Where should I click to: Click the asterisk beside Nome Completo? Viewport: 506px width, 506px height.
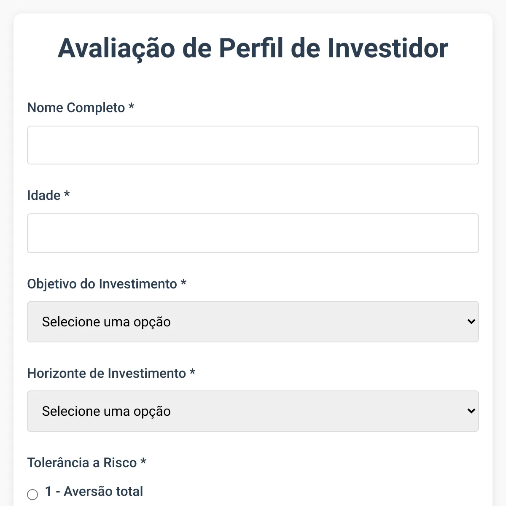[x=131, y=107]
